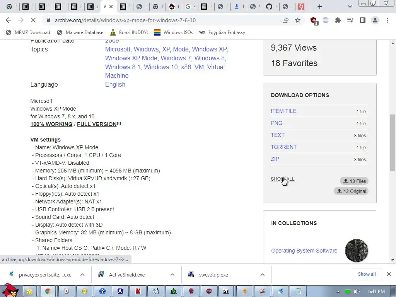
Task: Show hidden system tray icons
Action: point(338,292)
